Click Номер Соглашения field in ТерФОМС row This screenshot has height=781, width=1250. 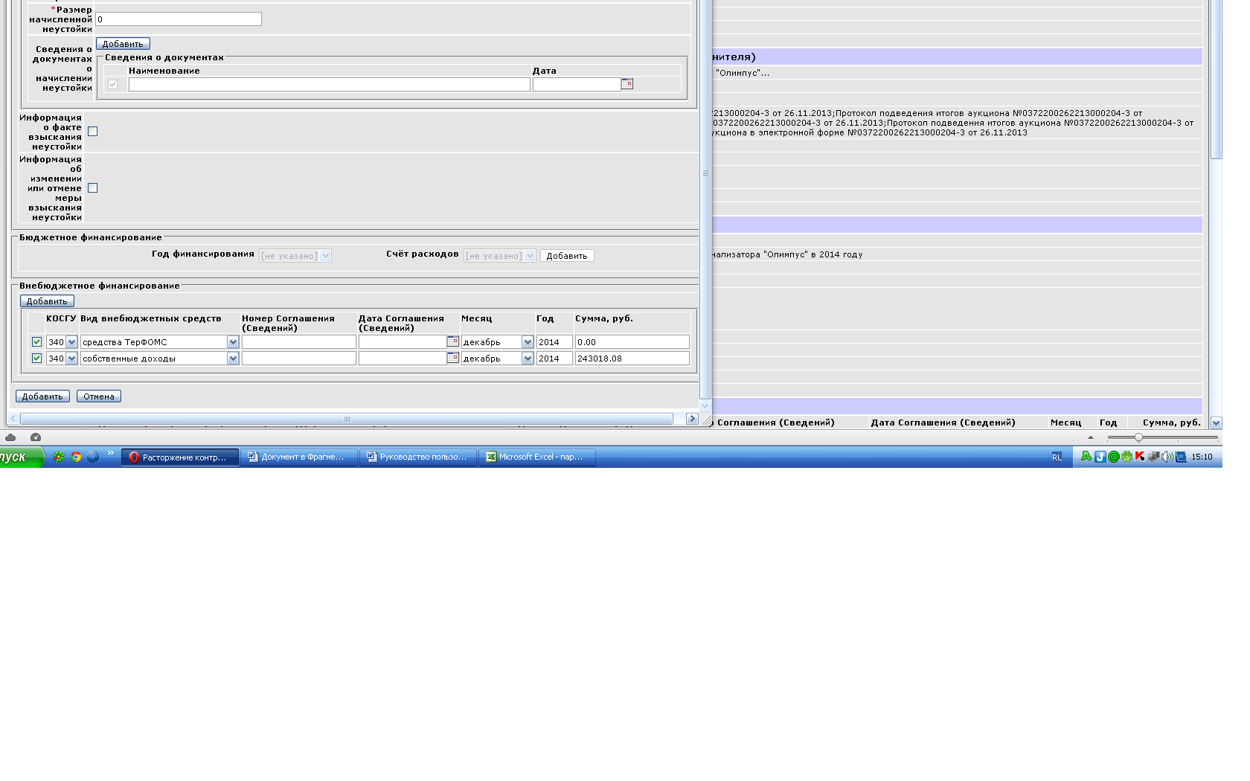click(299, 342)
